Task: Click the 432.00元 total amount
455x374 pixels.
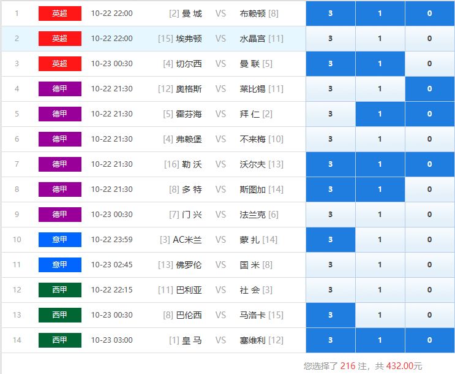Action: point(404,366)
